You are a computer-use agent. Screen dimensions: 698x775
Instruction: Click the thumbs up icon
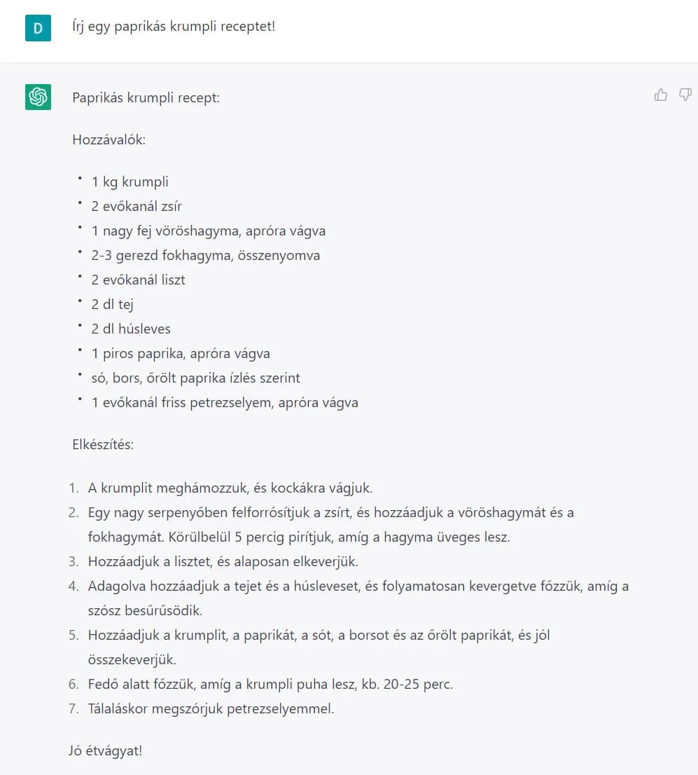pyautogui.click(x=660, y=95)
